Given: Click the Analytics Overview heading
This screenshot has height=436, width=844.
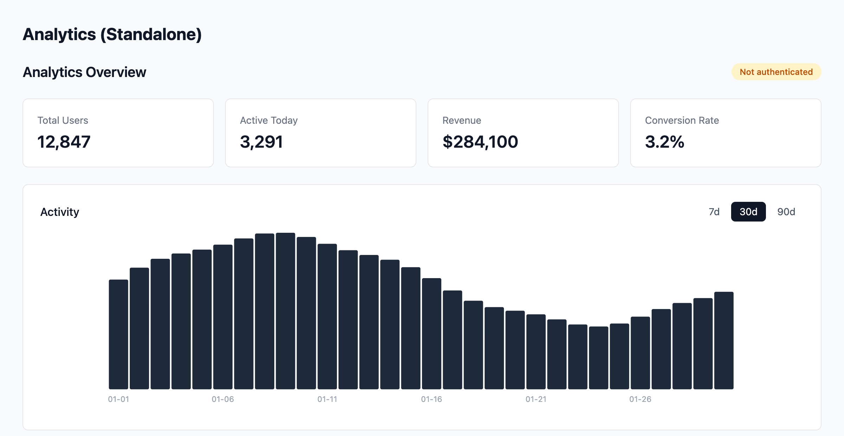Looking at the screenshot, I should (84, 72).
